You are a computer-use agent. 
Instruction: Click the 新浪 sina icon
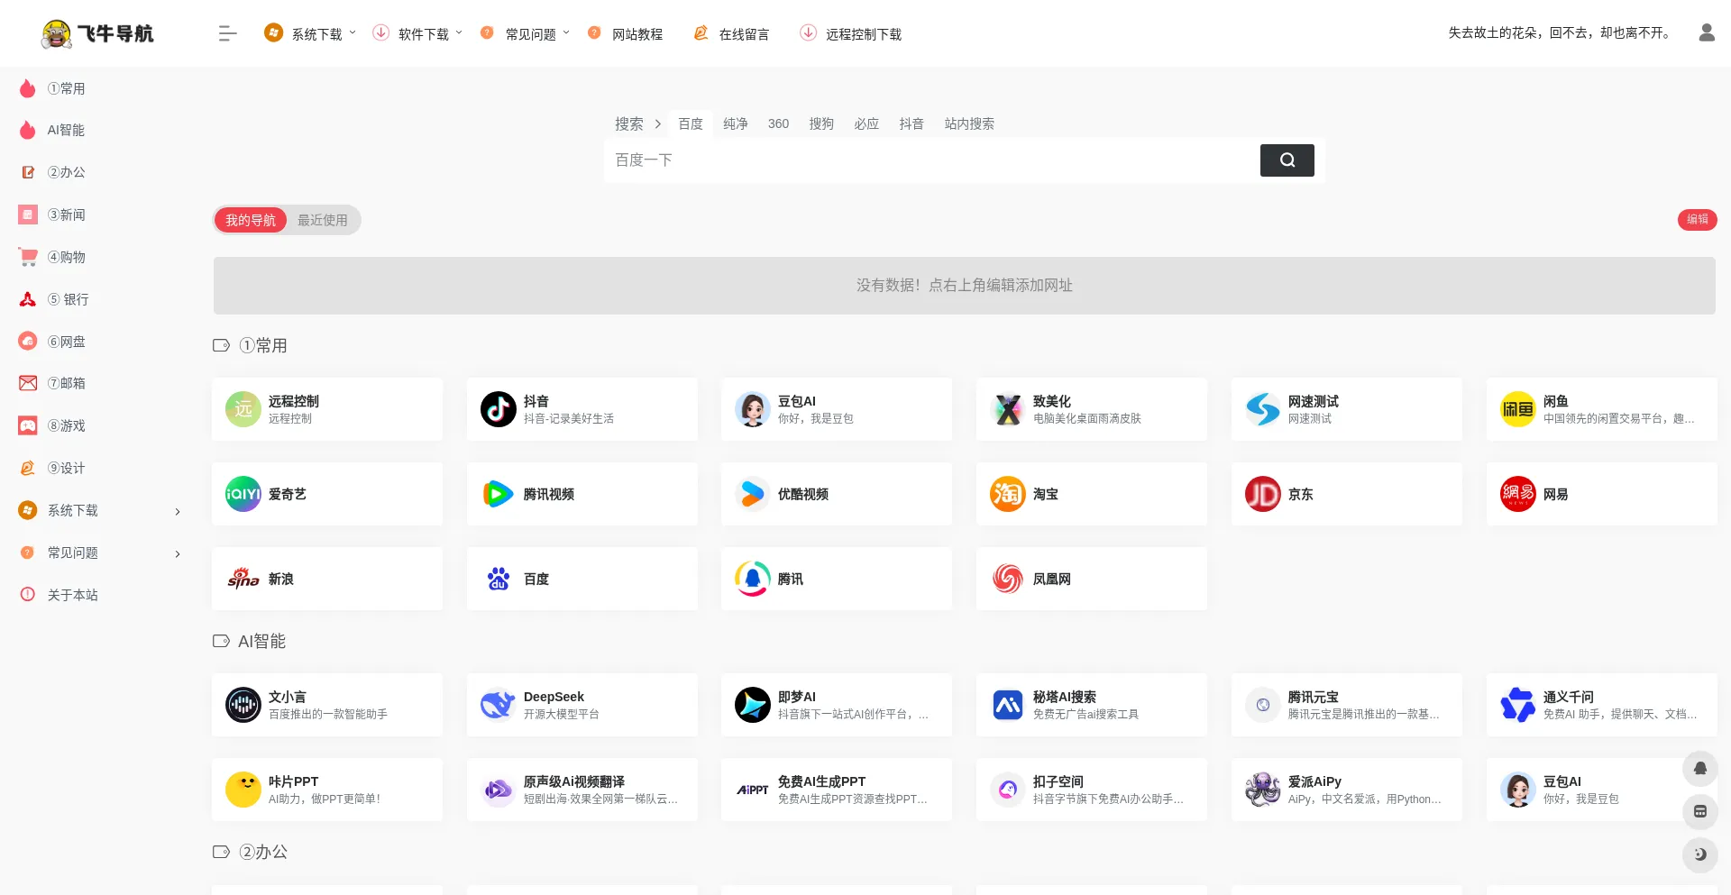[243, 579]
